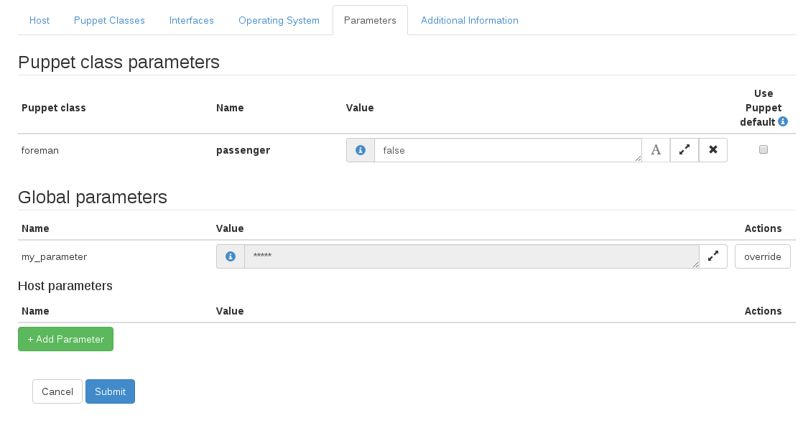Viewport: 803px width, 441px height.
Task: Cancel the host edit form
Action: (57, 391)
